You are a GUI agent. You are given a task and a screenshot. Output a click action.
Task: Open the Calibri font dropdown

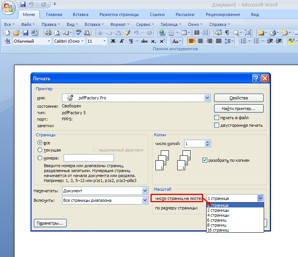pos(82,41)
